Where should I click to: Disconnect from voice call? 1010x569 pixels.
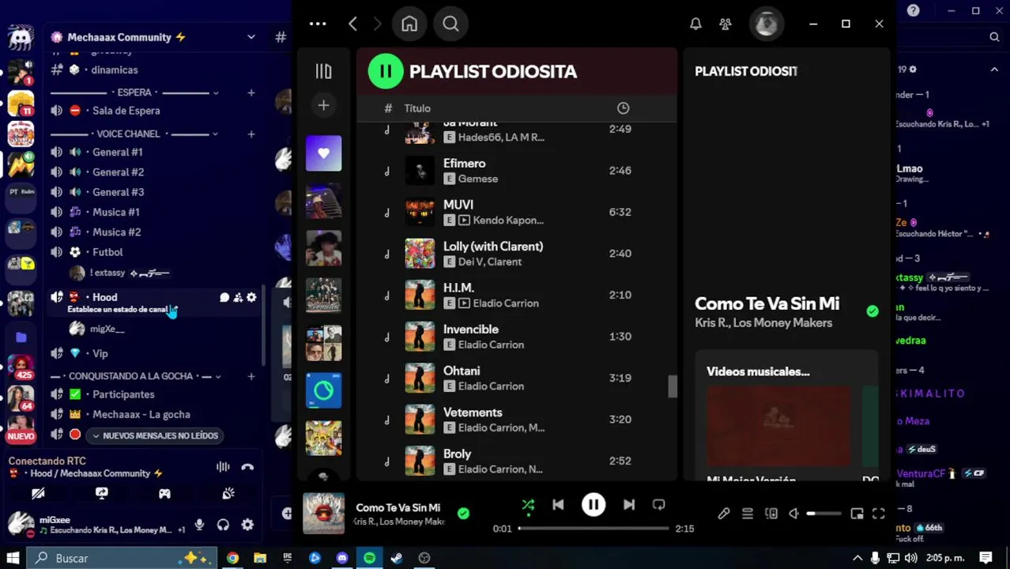pos(247,467)
